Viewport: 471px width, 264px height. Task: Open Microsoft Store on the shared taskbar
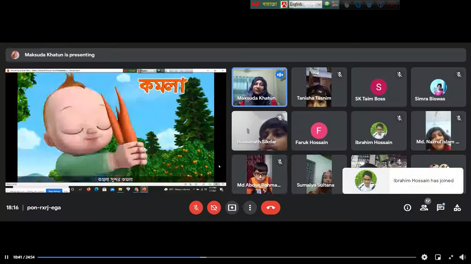(104, 189)
